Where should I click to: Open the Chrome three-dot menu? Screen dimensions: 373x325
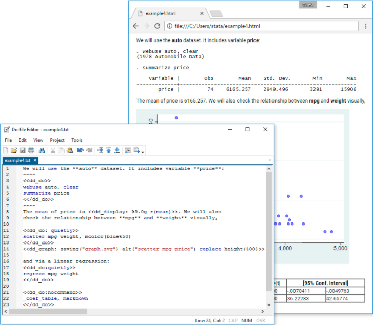coord(366,26)
